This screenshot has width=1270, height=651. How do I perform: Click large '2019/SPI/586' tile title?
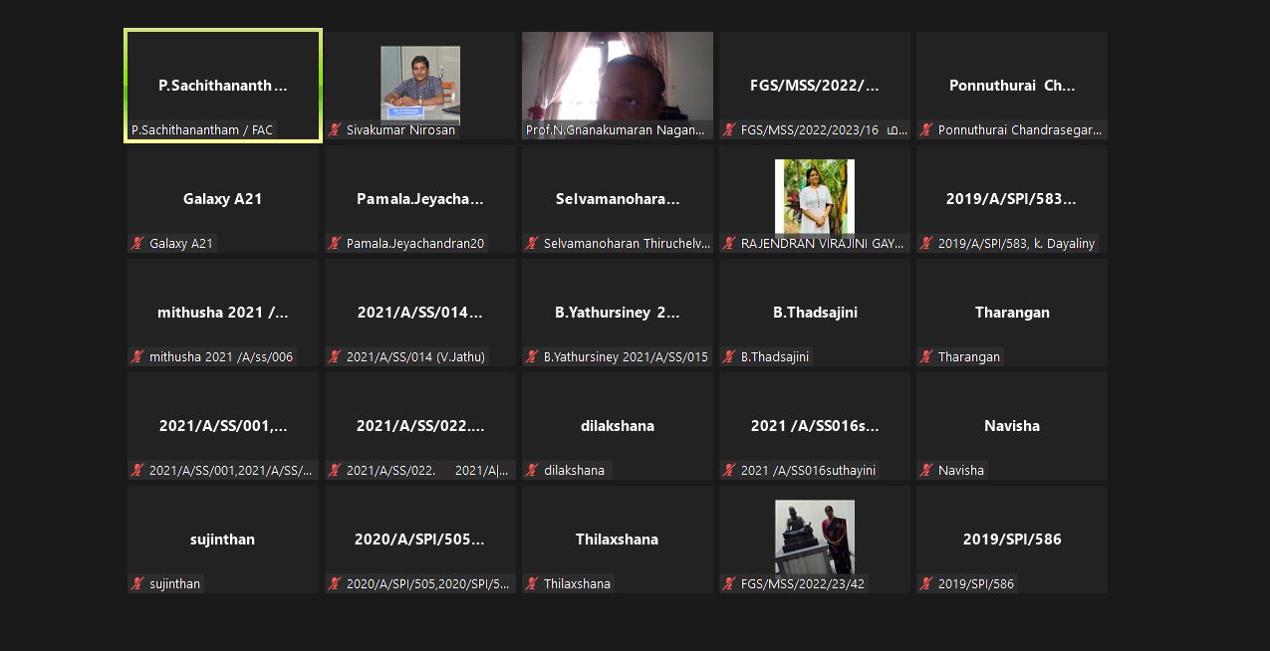pos(1012,540)
